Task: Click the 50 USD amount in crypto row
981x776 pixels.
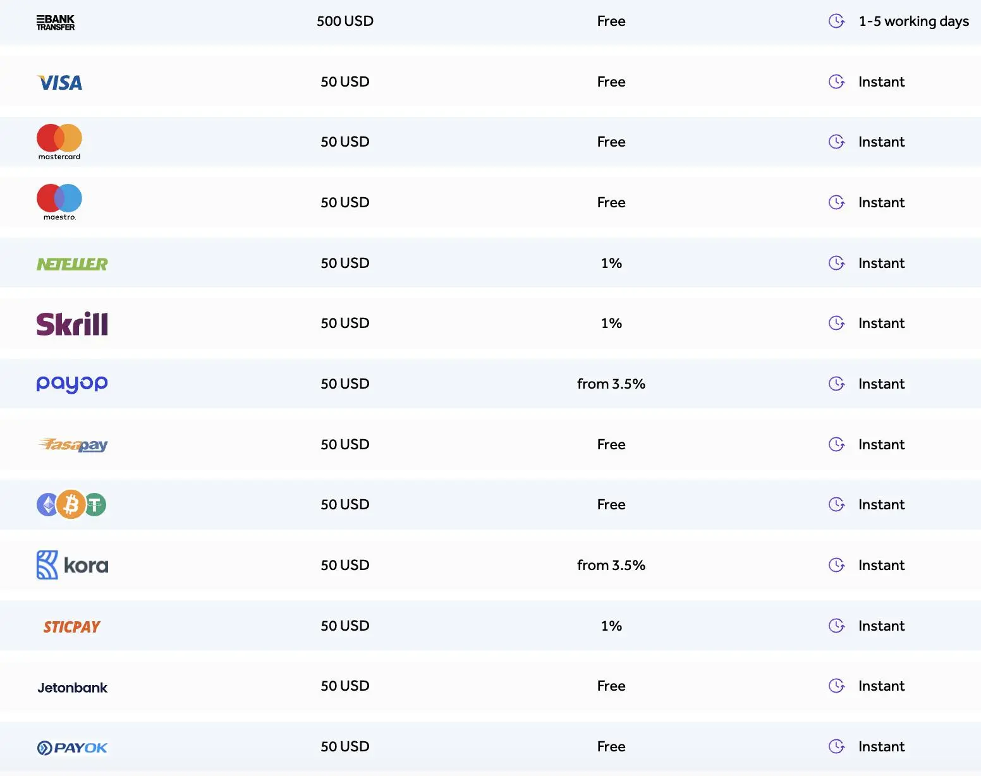Action: click(345, 504)
